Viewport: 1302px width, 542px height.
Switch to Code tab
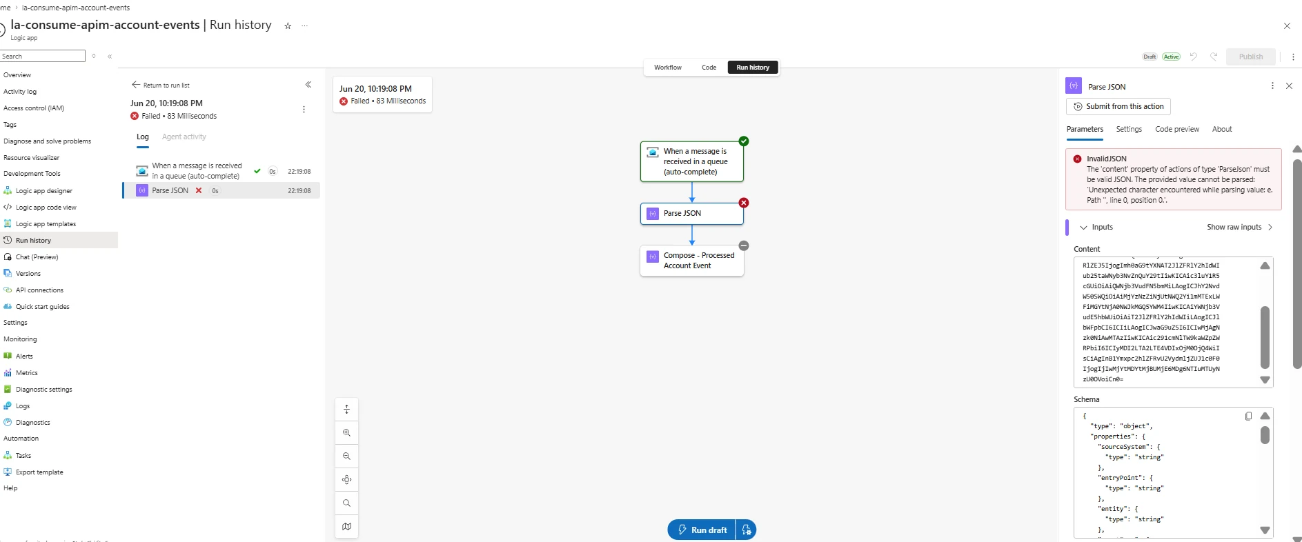tap(709, 68)
